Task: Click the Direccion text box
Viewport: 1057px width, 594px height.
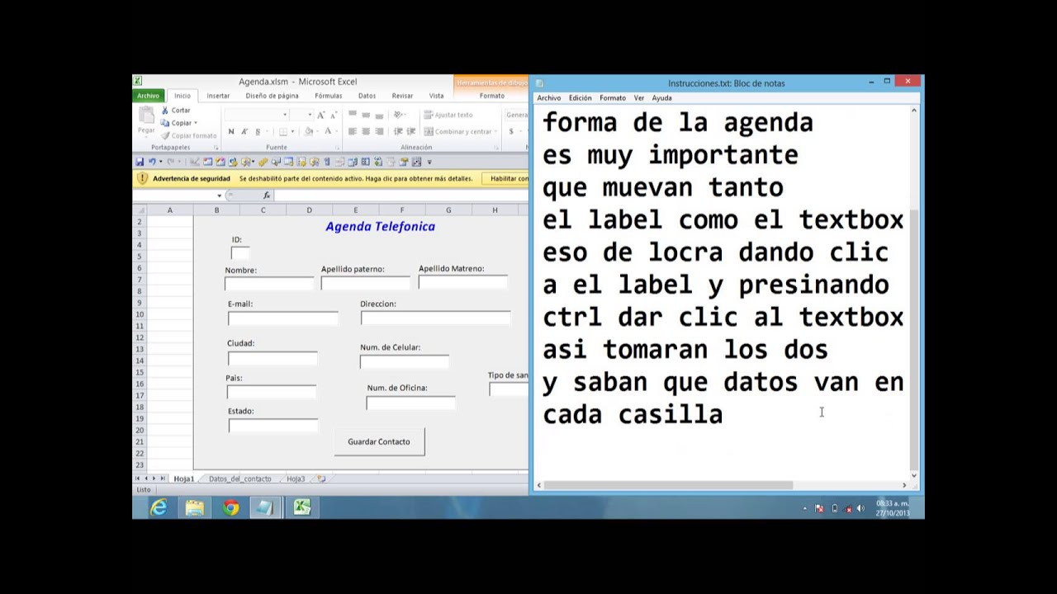Action: (435, 318)
